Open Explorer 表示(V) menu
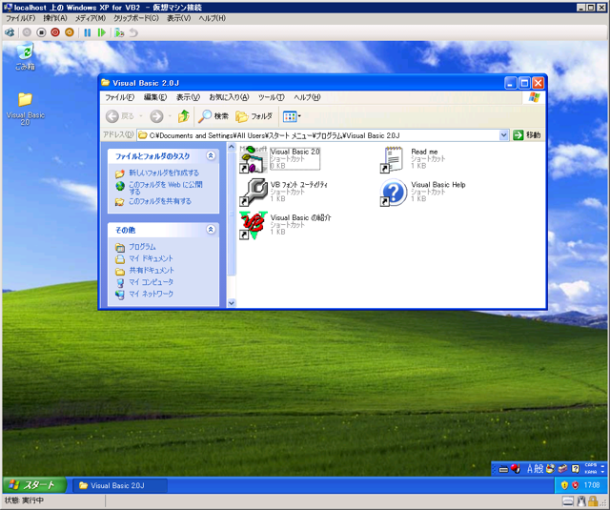610x510 pixels. [x=188, y=97]
